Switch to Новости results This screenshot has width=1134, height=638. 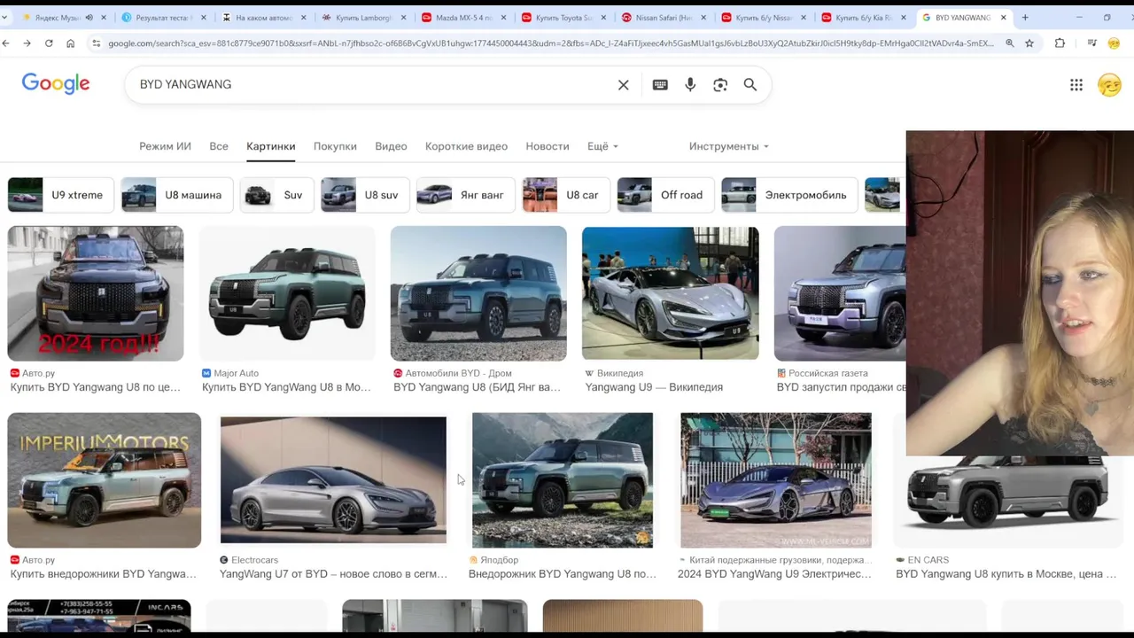point(548,146)
